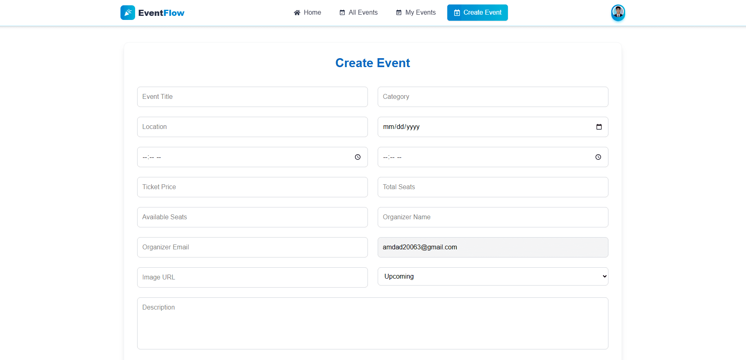The image size is (746, 360).
Task: Click the EventFlow brand name link
Action: tap(161, 13)
